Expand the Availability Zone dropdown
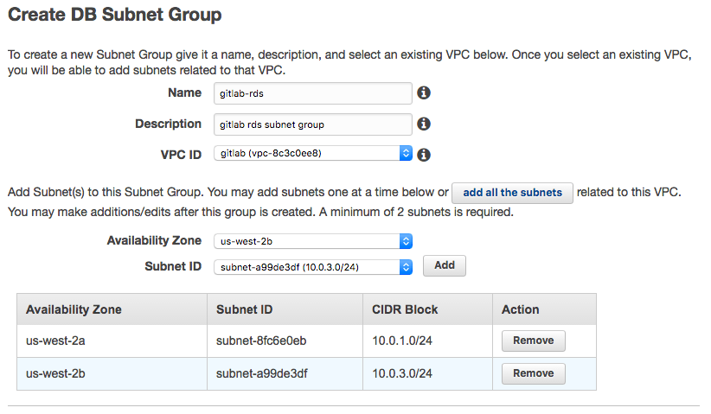This screenshot has width=711, height=414. click(312, 241)
